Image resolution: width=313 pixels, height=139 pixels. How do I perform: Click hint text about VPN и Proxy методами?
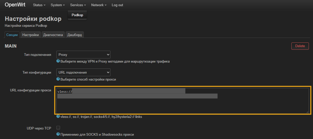(x=115, y=62)
